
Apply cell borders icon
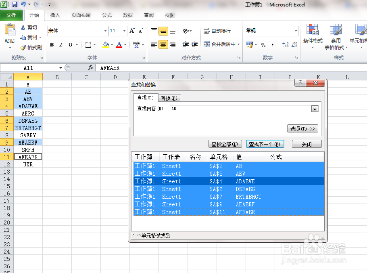(88, 44)
